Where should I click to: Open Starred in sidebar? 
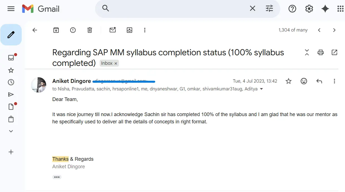pos(11,70)
